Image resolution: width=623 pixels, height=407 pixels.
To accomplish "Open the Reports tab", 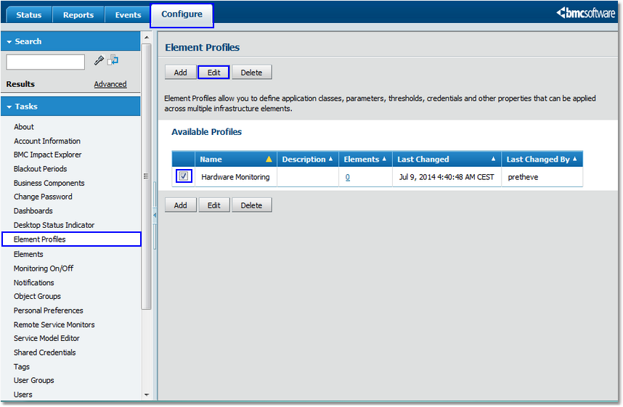I will [x=78, y=15].
